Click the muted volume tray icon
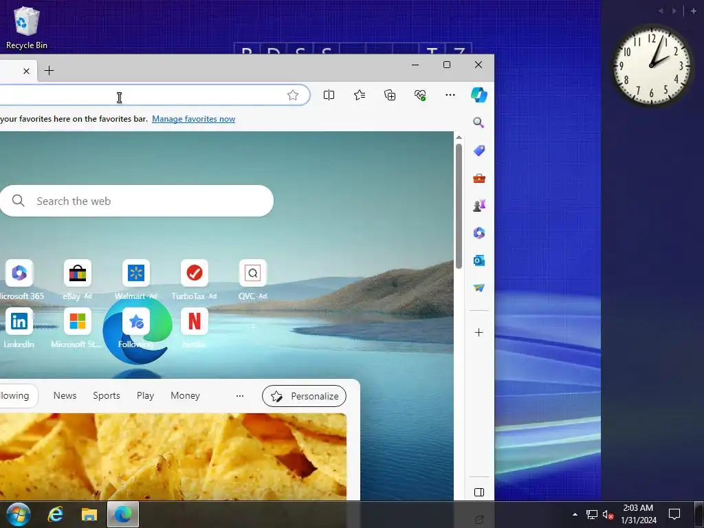704x528 pixels. pos(608,514)
